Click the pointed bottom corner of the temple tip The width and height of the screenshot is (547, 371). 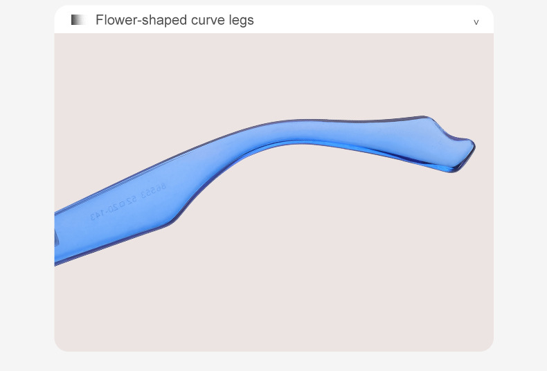click(x=456, y=171)
